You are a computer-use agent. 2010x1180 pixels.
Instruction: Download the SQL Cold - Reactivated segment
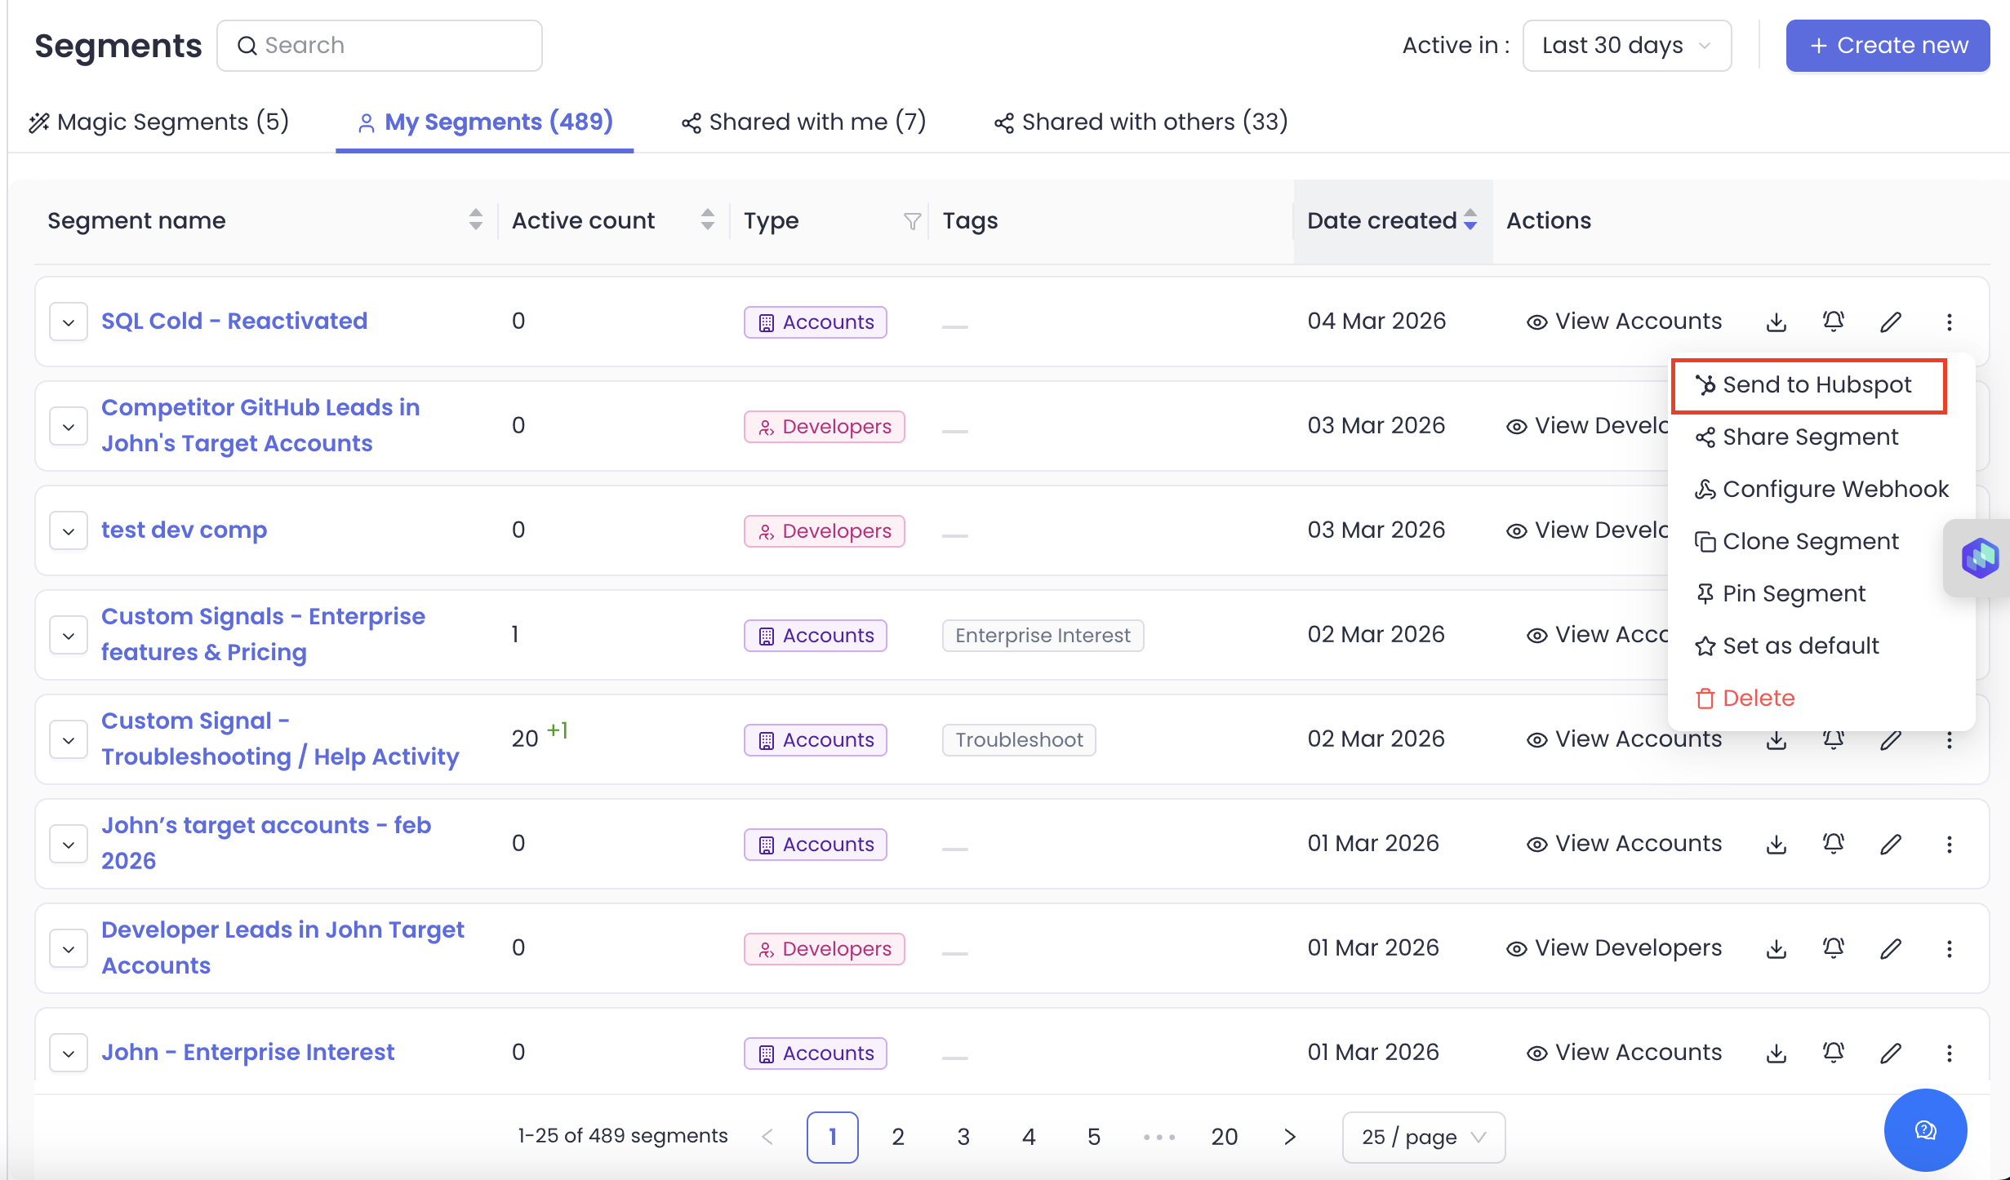(1777, 322)
